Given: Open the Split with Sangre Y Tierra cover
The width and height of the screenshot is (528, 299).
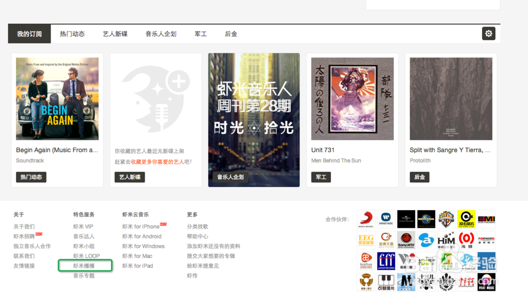Looking at the screenshot, I should (451, 99).
